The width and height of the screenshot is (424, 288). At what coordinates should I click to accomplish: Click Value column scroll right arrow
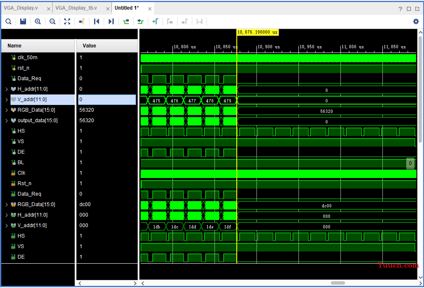[135, 283]
